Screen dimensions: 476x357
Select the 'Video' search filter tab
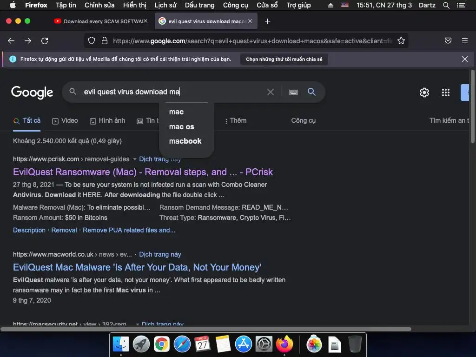click(65, 121)
